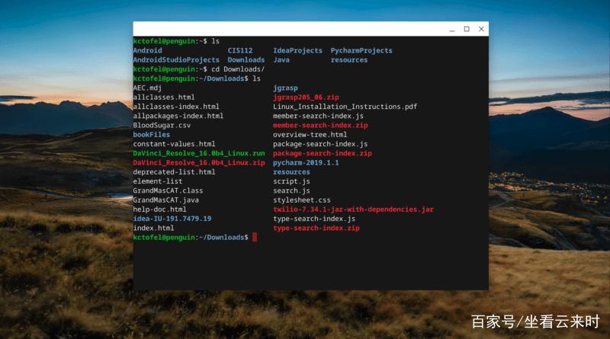This screenshot has width=610, height=339.
Task: Select the package-search-index.zip file name
Action: coord(322,153)
